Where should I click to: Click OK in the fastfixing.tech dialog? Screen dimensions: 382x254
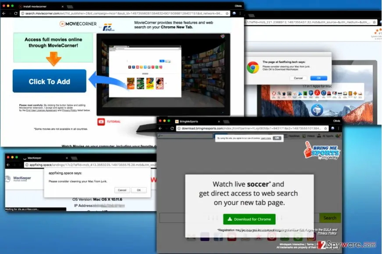pos(319,78)
